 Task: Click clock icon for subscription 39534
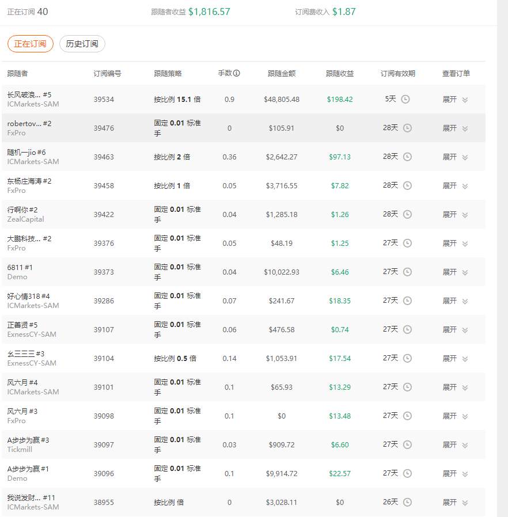tap(405, 99)
